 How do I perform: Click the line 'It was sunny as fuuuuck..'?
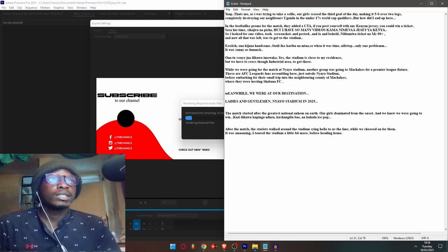pyautogui.click(x=244, y=50)
